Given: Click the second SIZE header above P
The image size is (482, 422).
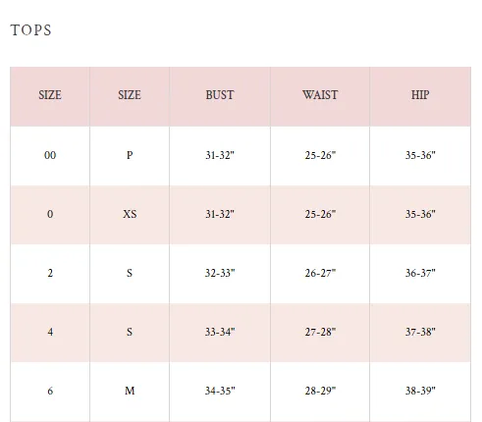Looking at the screenshot, I should tap(130, 95).
